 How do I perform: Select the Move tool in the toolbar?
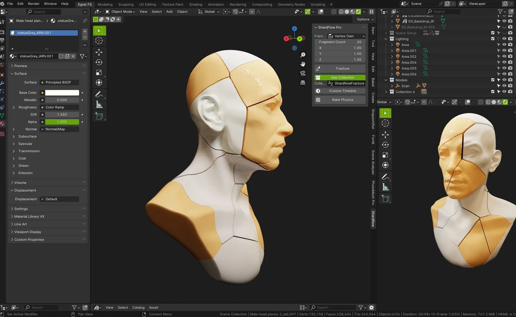click(x=99, y=52)
